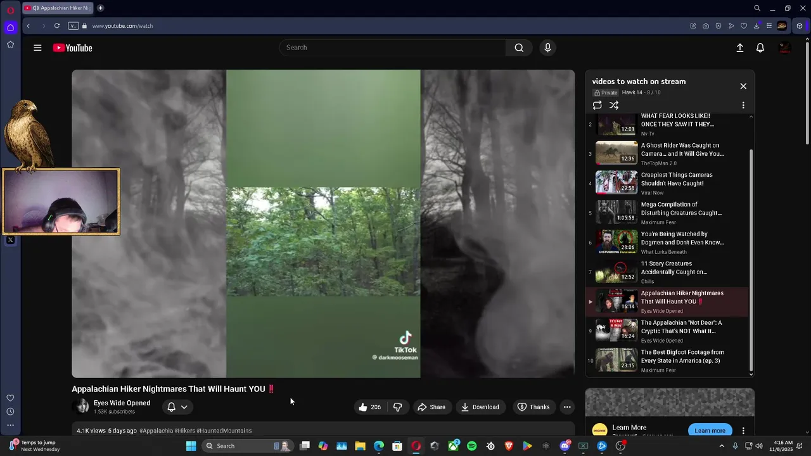This screenshot has height=456, width=811.
Task: Play 'A Ghost Rider Was Caught on Camera' playlist video
Action: pyautogui.click(x=668, y=154)
